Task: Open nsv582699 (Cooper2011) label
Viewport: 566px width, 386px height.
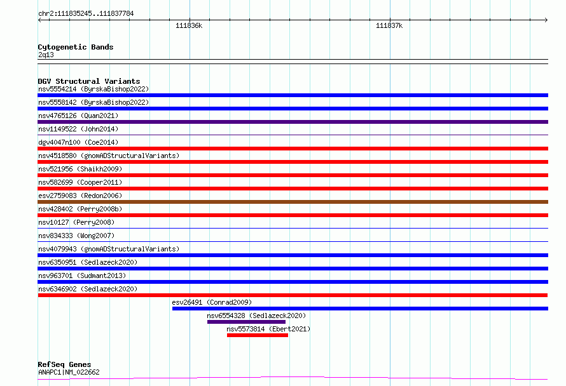Action: [x=80, y=182]
